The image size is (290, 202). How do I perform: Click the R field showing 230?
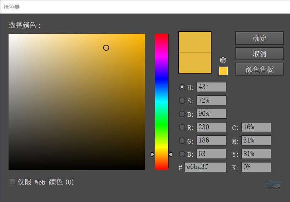click(x=211, y=127)
